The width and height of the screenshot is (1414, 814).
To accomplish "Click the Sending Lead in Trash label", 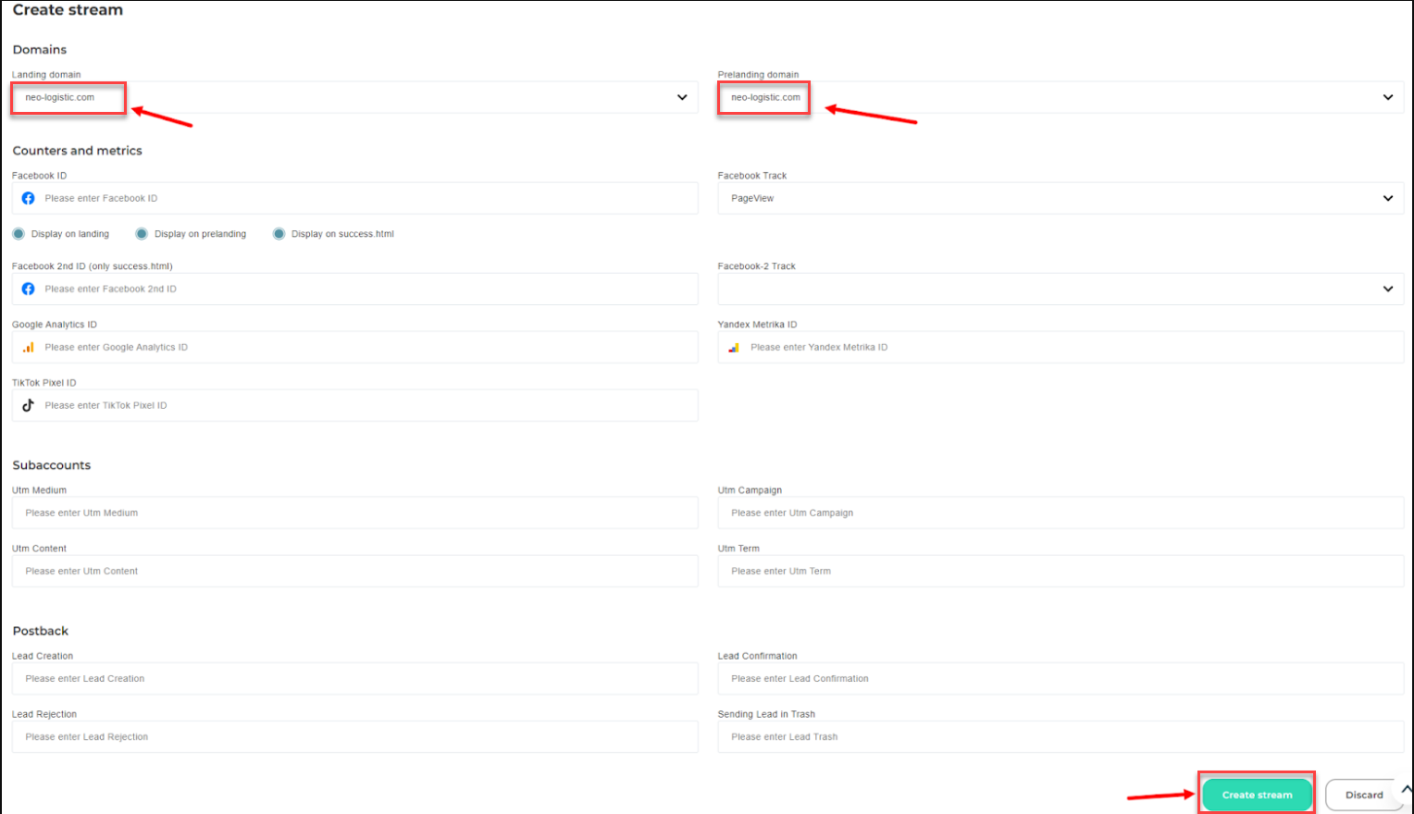I will [x=766, y=714].
